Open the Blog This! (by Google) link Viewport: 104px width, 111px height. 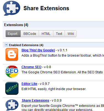[x=38, y=50]
